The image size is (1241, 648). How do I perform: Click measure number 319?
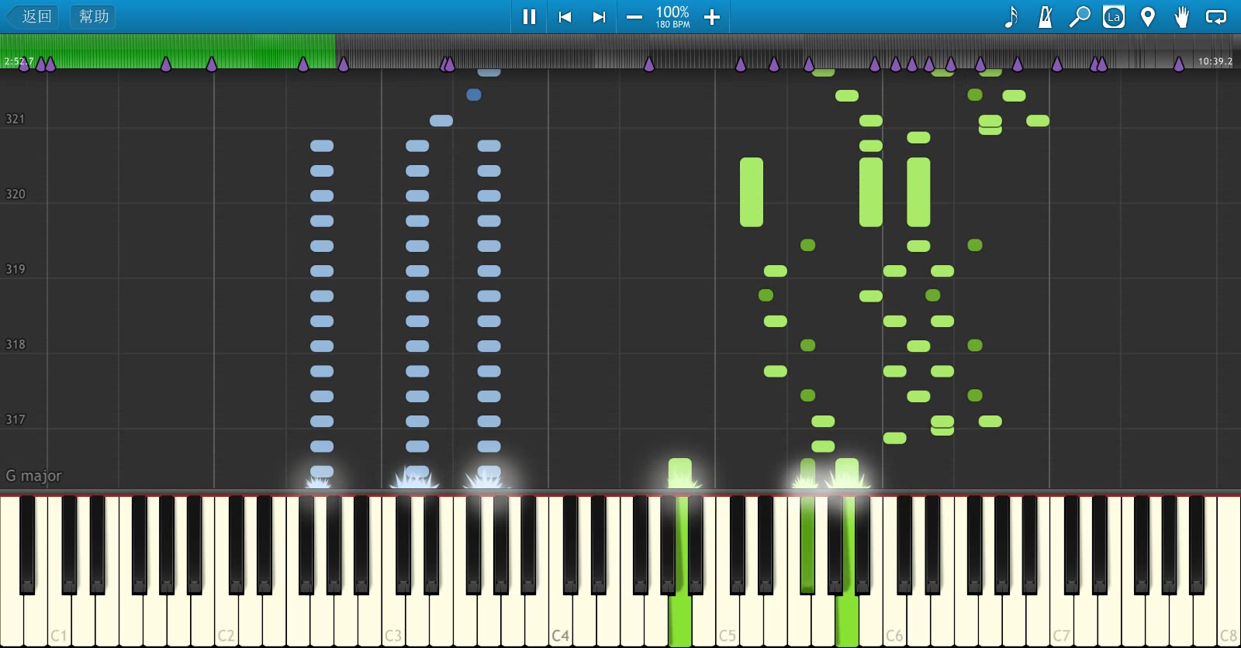[16, 269]
